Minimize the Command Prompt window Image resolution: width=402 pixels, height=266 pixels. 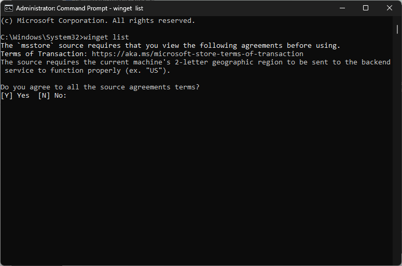pos(342,8)
